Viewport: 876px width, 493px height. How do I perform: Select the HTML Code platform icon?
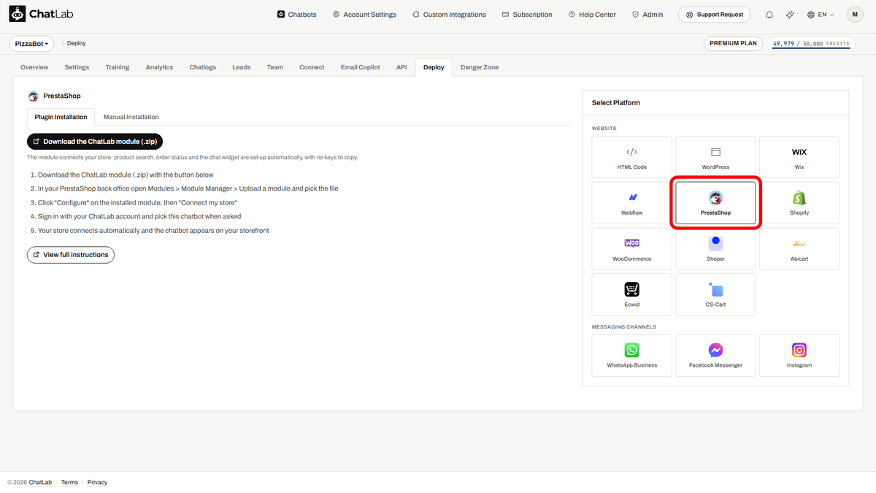pos(631,152)
